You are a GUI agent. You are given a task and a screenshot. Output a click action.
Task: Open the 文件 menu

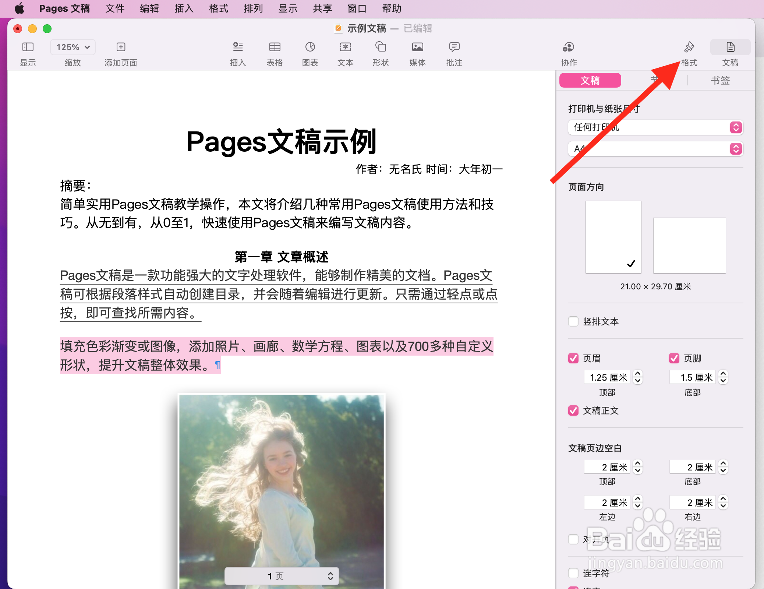(x=115, y=8)
